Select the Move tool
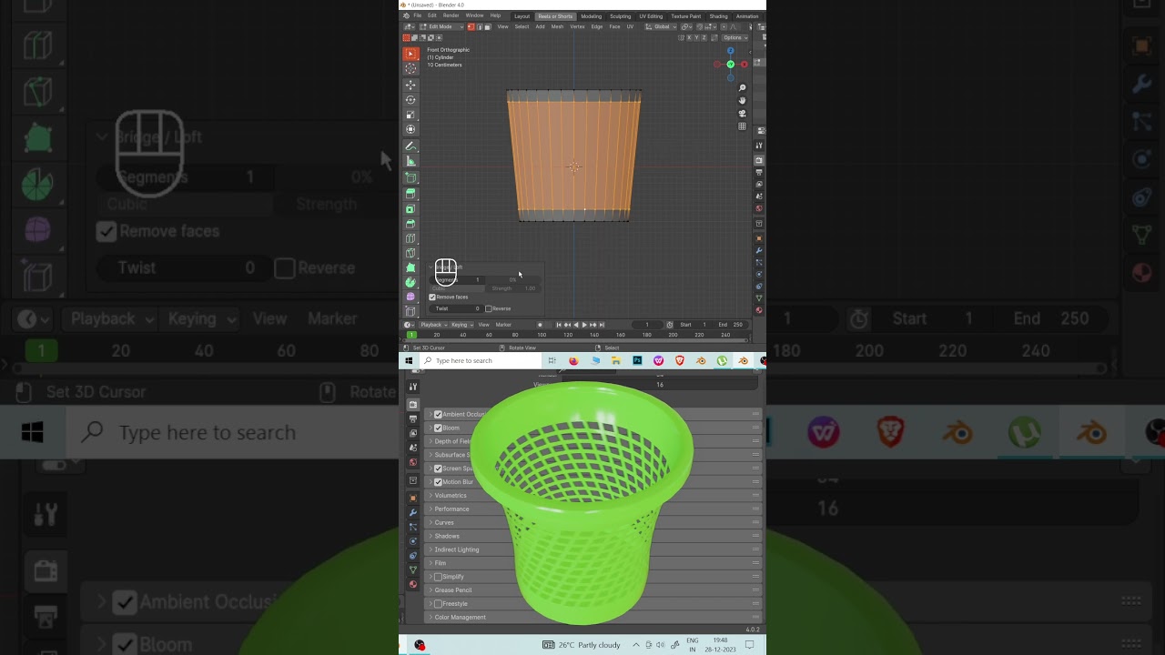This screenshot has width=1165, height=655. [410, 85]
